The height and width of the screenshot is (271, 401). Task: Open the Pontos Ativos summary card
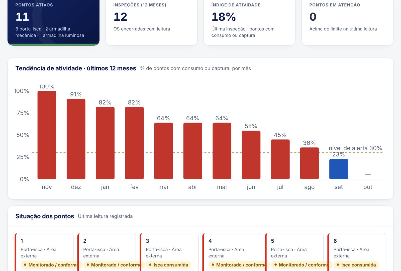pyautogui.click(x=53, y=23)
